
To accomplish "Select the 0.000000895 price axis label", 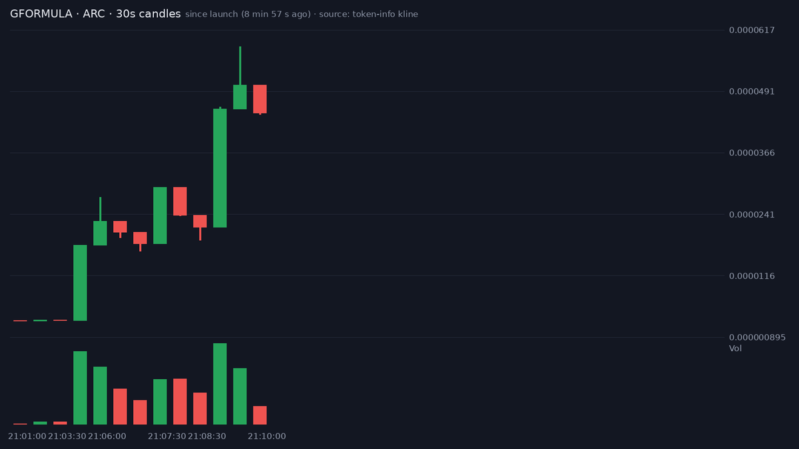I will coord(757,337).
